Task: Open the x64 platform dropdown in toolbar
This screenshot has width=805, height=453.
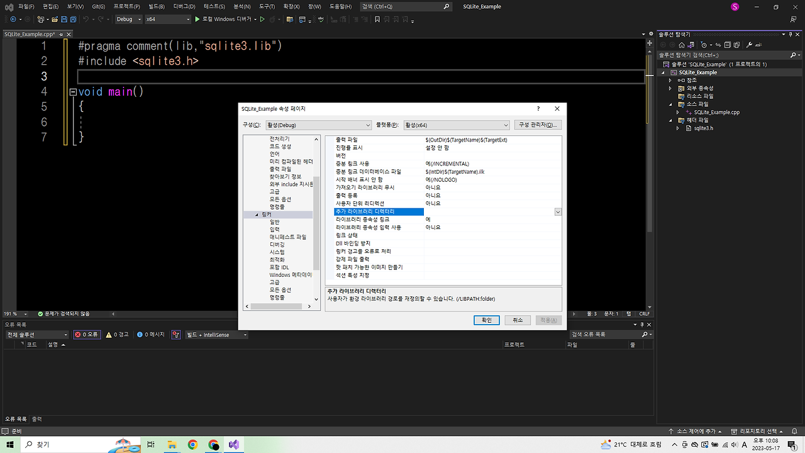Action: (x=167, y=19)
